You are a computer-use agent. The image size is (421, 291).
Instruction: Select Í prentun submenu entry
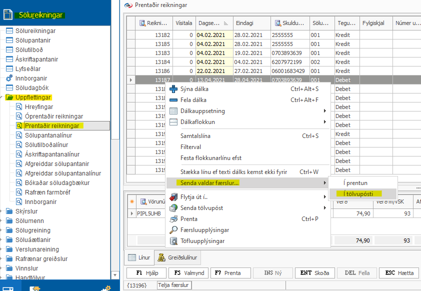point(355,183)
